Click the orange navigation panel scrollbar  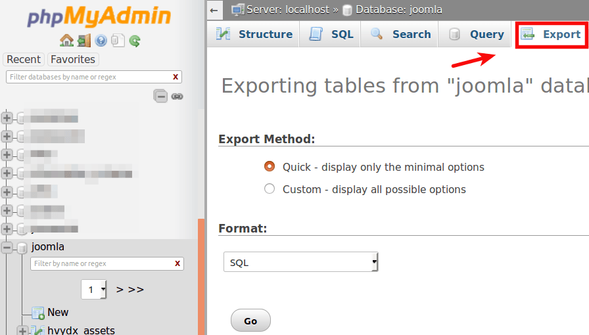pyautogui.click(x=201, y=277)
